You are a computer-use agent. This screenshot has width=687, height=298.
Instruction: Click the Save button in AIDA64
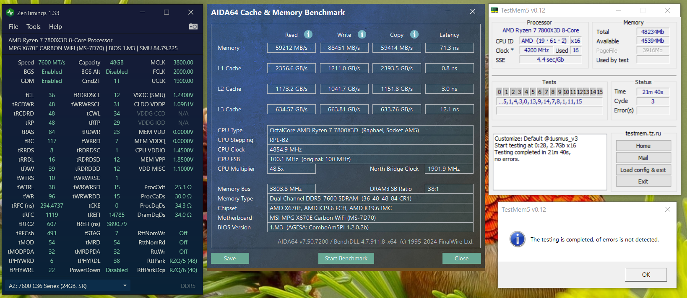230,258
